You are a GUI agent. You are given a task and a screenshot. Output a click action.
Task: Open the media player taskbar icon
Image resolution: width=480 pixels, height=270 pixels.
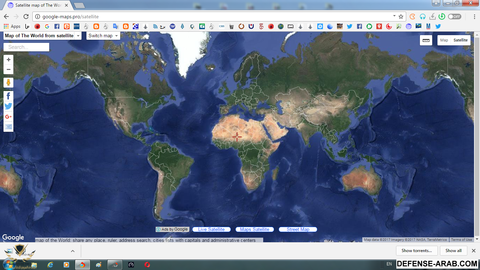pos(66,264)
